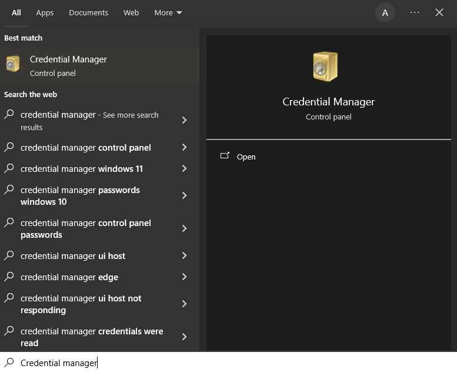Choose 'credential manager credentials were read' suggestion

(91, 337)
